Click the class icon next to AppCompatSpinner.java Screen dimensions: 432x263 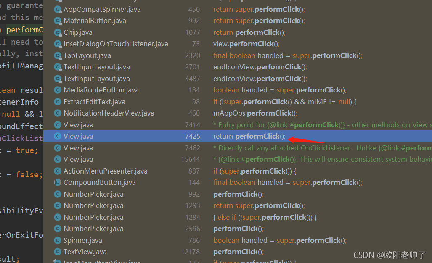click(57, 9)
